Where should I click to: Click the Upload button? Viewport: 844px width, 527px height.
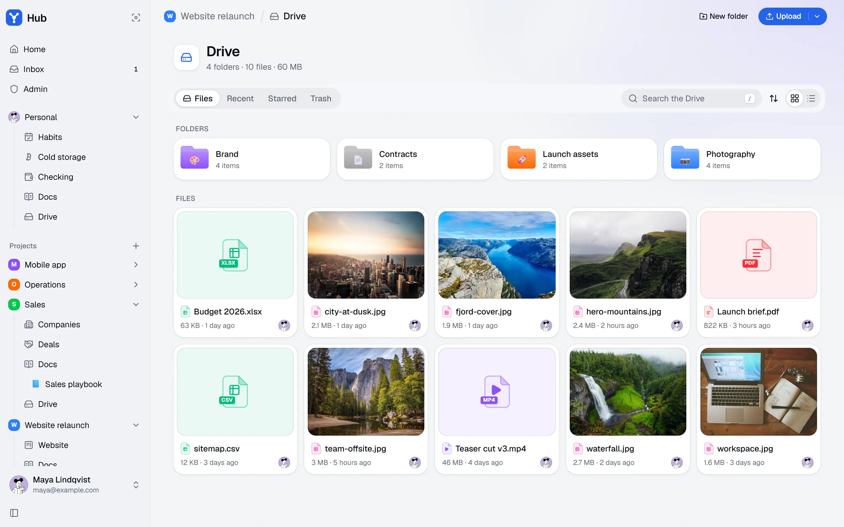(783, 16)
